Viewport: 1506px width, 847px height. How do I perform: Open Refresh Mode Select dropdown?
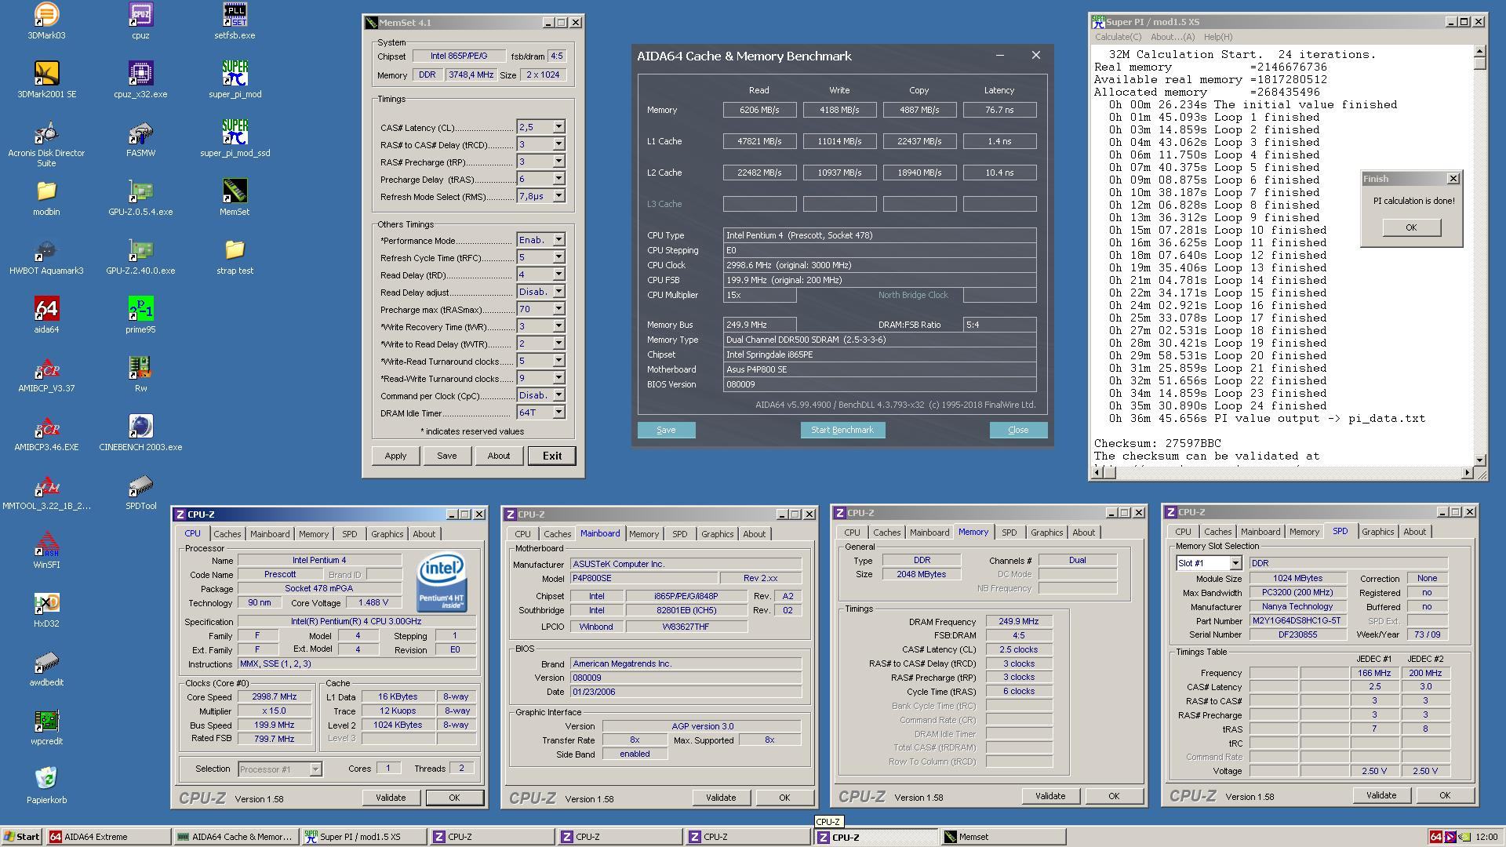pos(558,196)
